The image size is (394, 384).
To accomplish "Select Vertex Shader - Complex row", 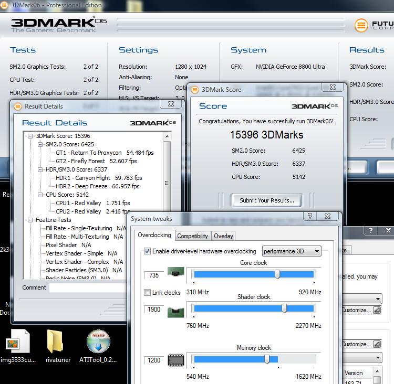I will (x=85, y=262).
